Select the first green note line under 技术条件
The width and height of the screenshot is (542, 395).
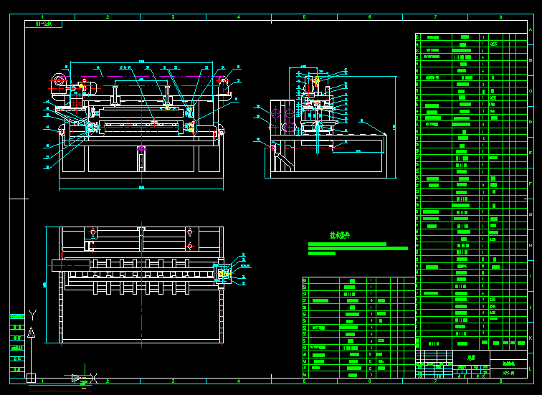[x=347, y=244]
